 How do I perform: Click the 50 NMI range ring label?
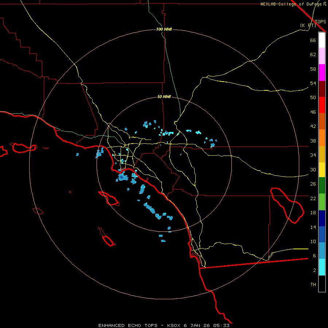click(x=164, y=97)
